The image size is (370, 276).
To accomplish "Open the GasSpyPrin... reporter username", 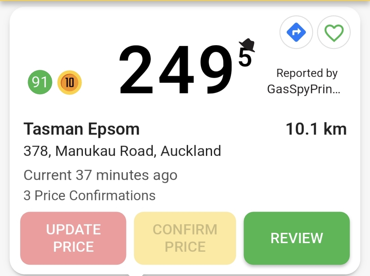I will click(x=304, y=89).
